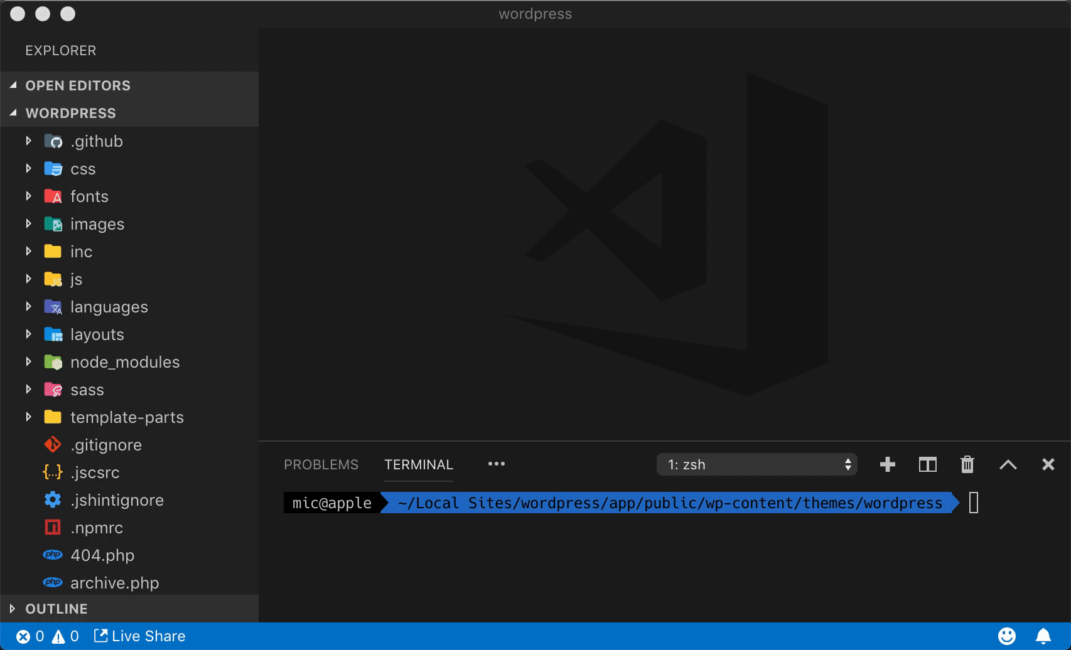Expand the sass folder arrow
1071x650 pixels.
pyautogui.click(x=29, y=390)
